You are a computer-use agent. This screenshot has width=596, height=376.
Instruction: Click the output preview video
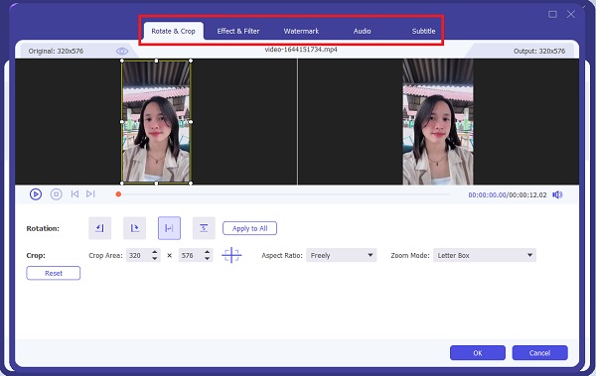point(438,122)
